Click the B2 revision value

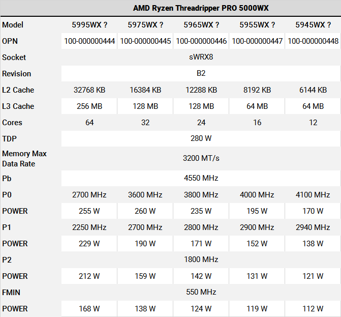pos(201,73)
